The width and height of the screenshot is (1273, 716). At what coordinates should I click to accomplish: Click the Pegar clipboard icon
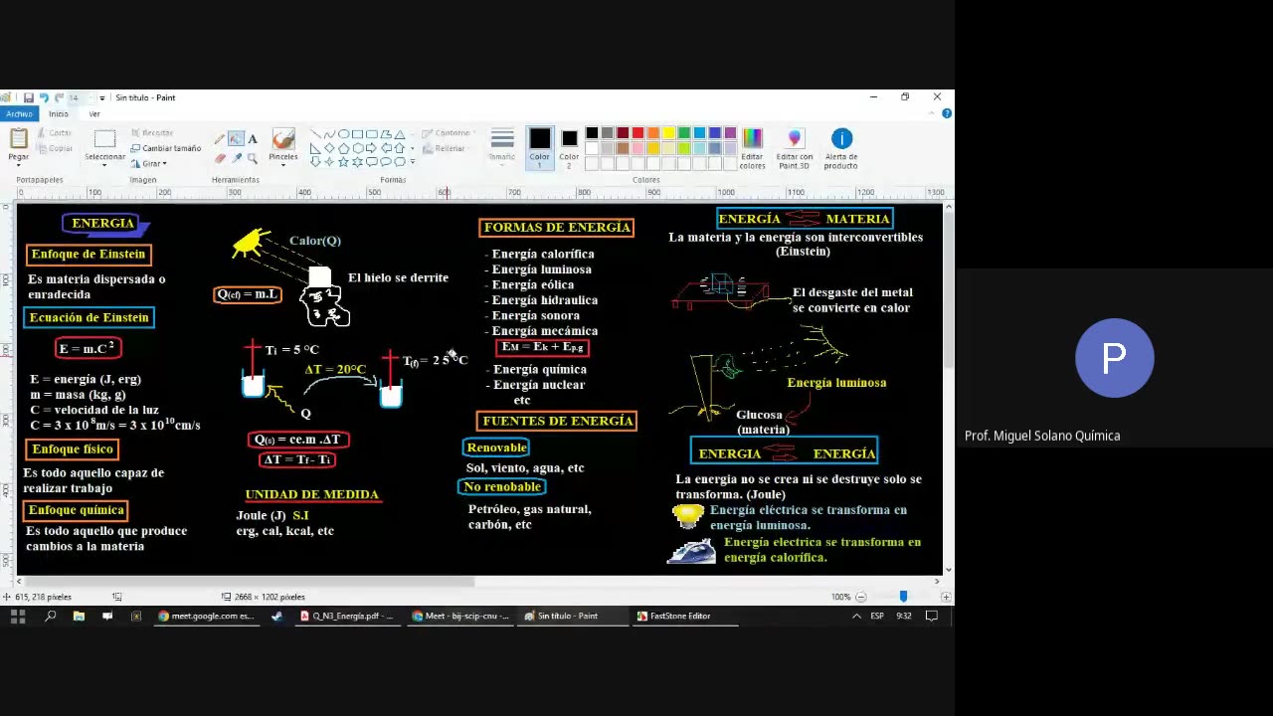[19, 138]
